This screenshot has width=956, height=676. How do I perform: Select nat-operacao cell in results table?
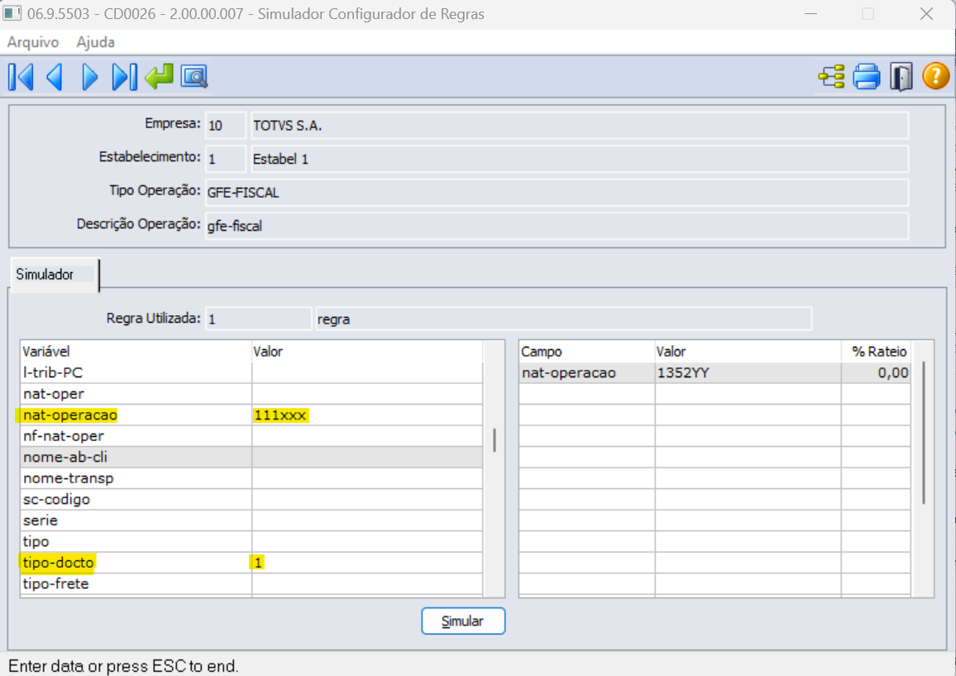pyautogui.click(x=587, y=373)
